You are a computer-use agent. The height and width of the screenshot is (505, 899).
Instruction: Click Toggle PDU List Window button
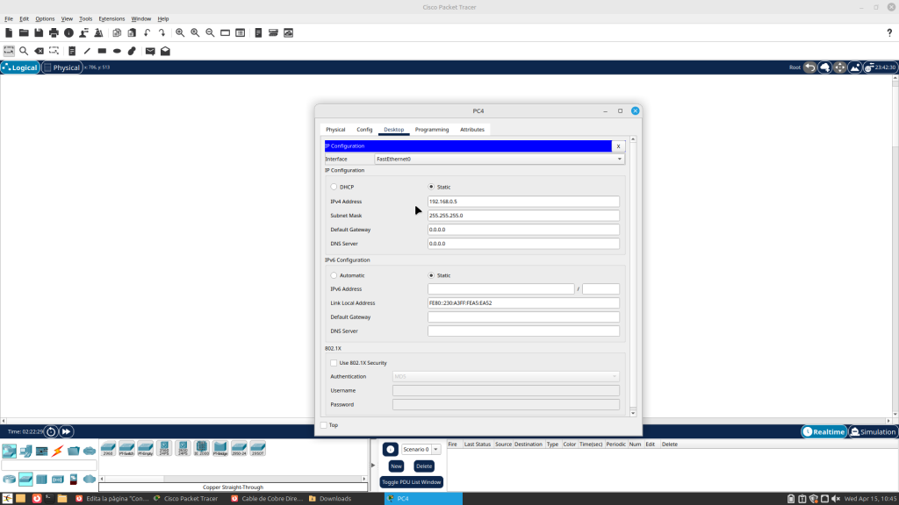[412, 482]
